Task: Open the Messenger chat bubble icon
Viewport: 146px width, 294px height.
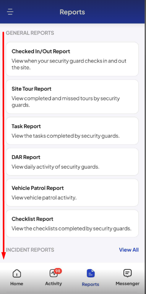Action: [x=128, y=273]
